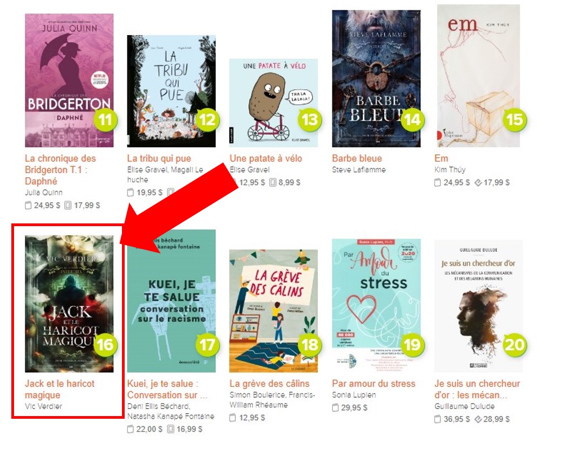585x449 pixels.
Task: Click the 'Par amour du stress' title link
Action: coord(373,384)
